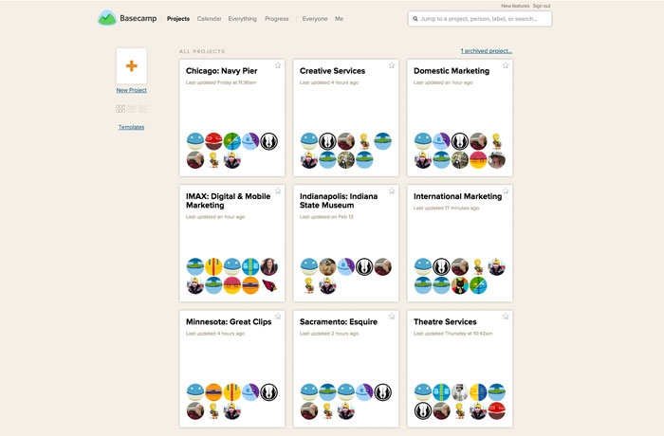Click dog photo avatar in Indianapolis card
Image resolution: width=664 pixels, height=436 pixels.
click(327, 266)
